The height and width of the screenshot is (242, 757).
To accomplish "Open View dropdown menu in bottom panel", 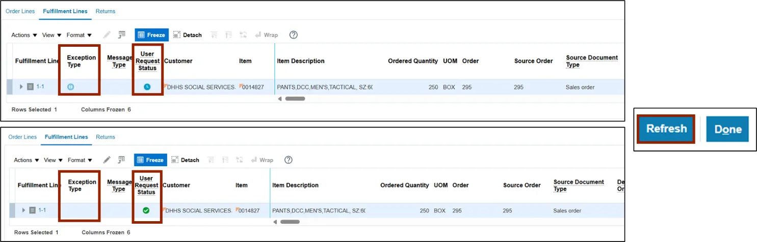I will (x=53, y=160).
